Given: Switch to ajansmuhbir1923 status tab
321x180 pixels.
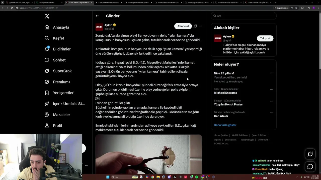Looking at the screenshot, I should click(x=138, y=2).
